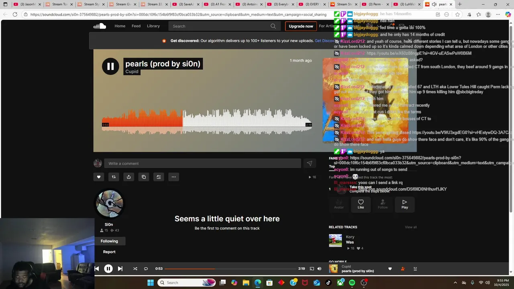Open a new browser tab
This screenshot has height=289, width=514.
pyautogui.click(x=460, y=4)
